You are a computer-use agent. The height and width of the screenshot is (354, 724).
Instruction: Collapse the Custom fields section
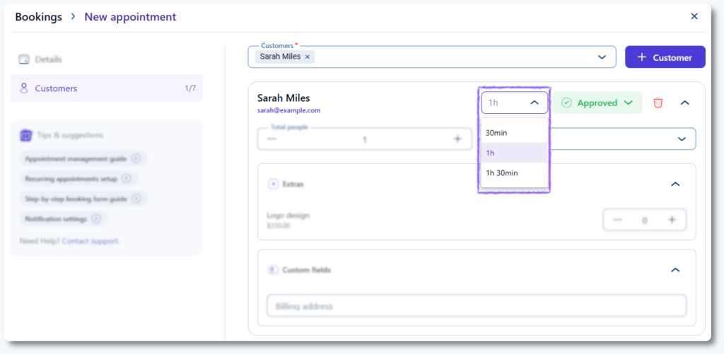[x=675, y=270]
